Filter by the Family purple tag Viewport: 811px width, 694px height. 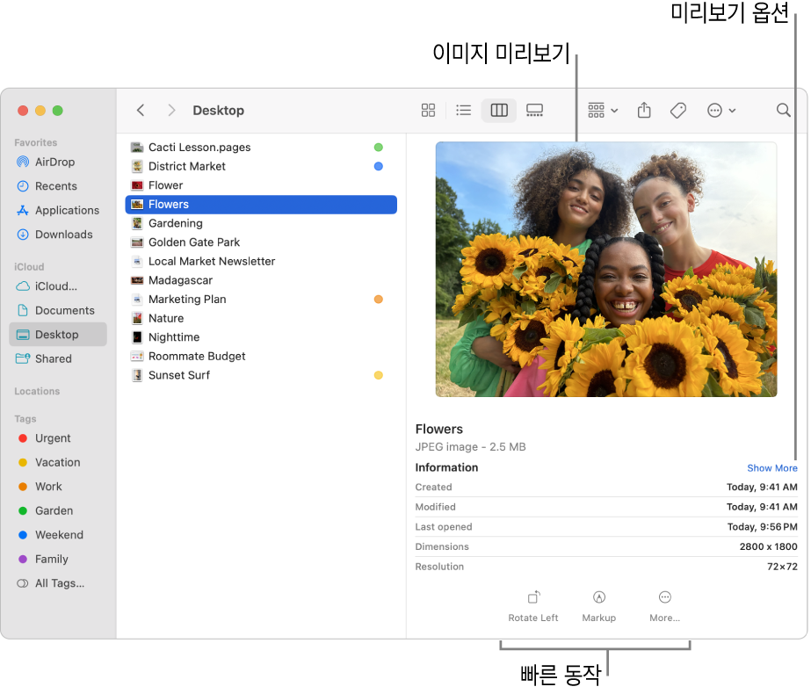(x=58, y=559)
